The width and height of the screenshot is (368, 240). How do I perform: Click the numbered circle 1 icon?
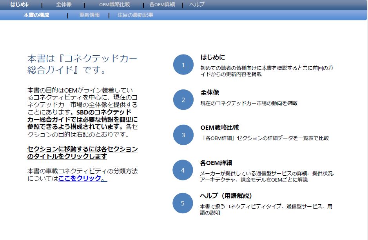[x=183, y=65]
